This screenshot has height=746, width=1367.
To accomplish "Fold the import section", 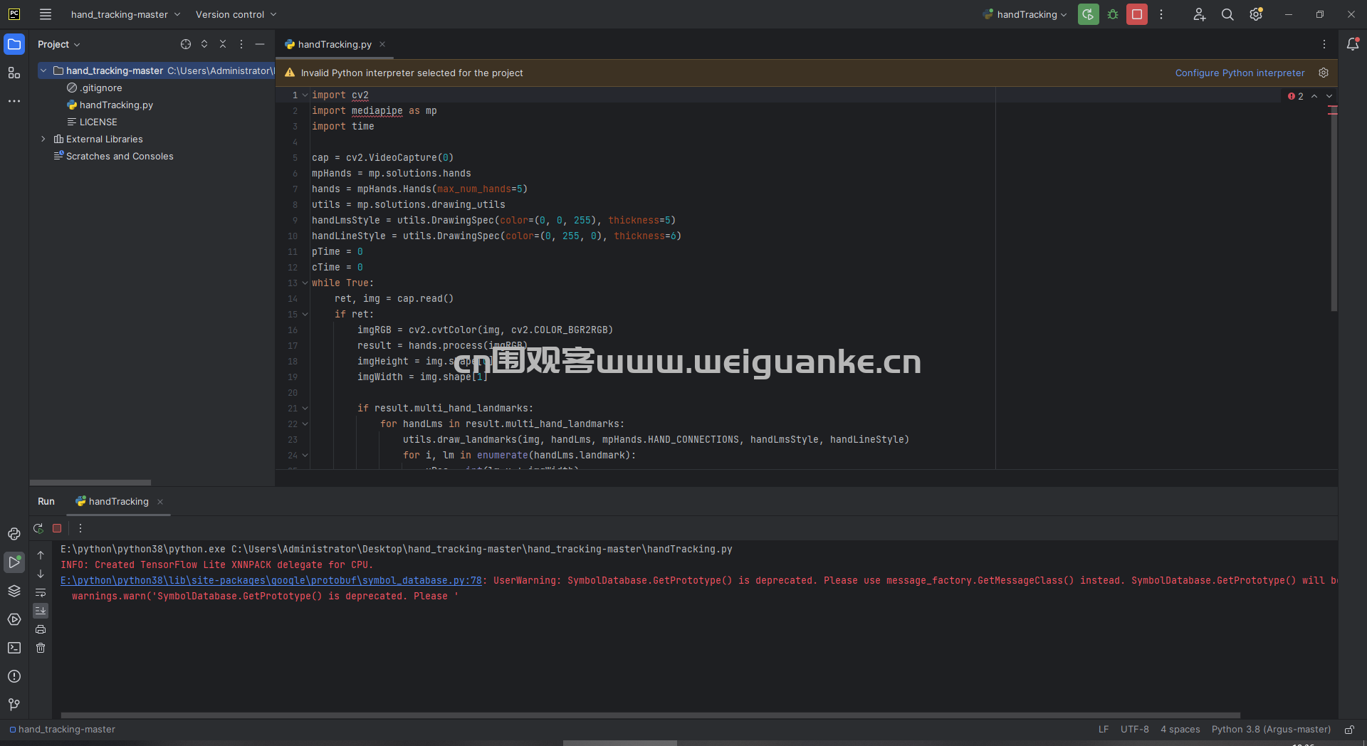I will (x=305, y=95).
